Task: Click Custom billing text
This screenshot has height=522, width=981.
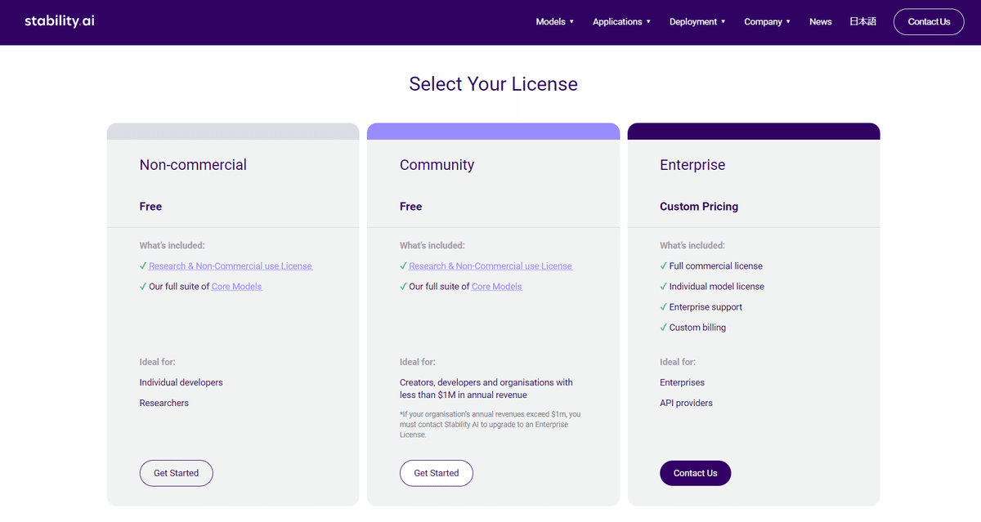Action: [x=698, y=328]
